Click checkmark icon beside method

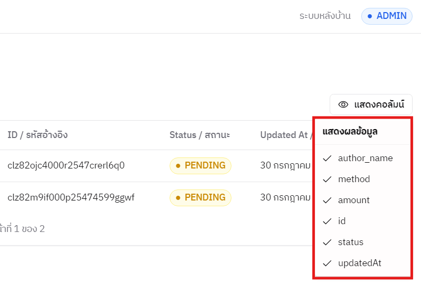[x=328, y=179]
